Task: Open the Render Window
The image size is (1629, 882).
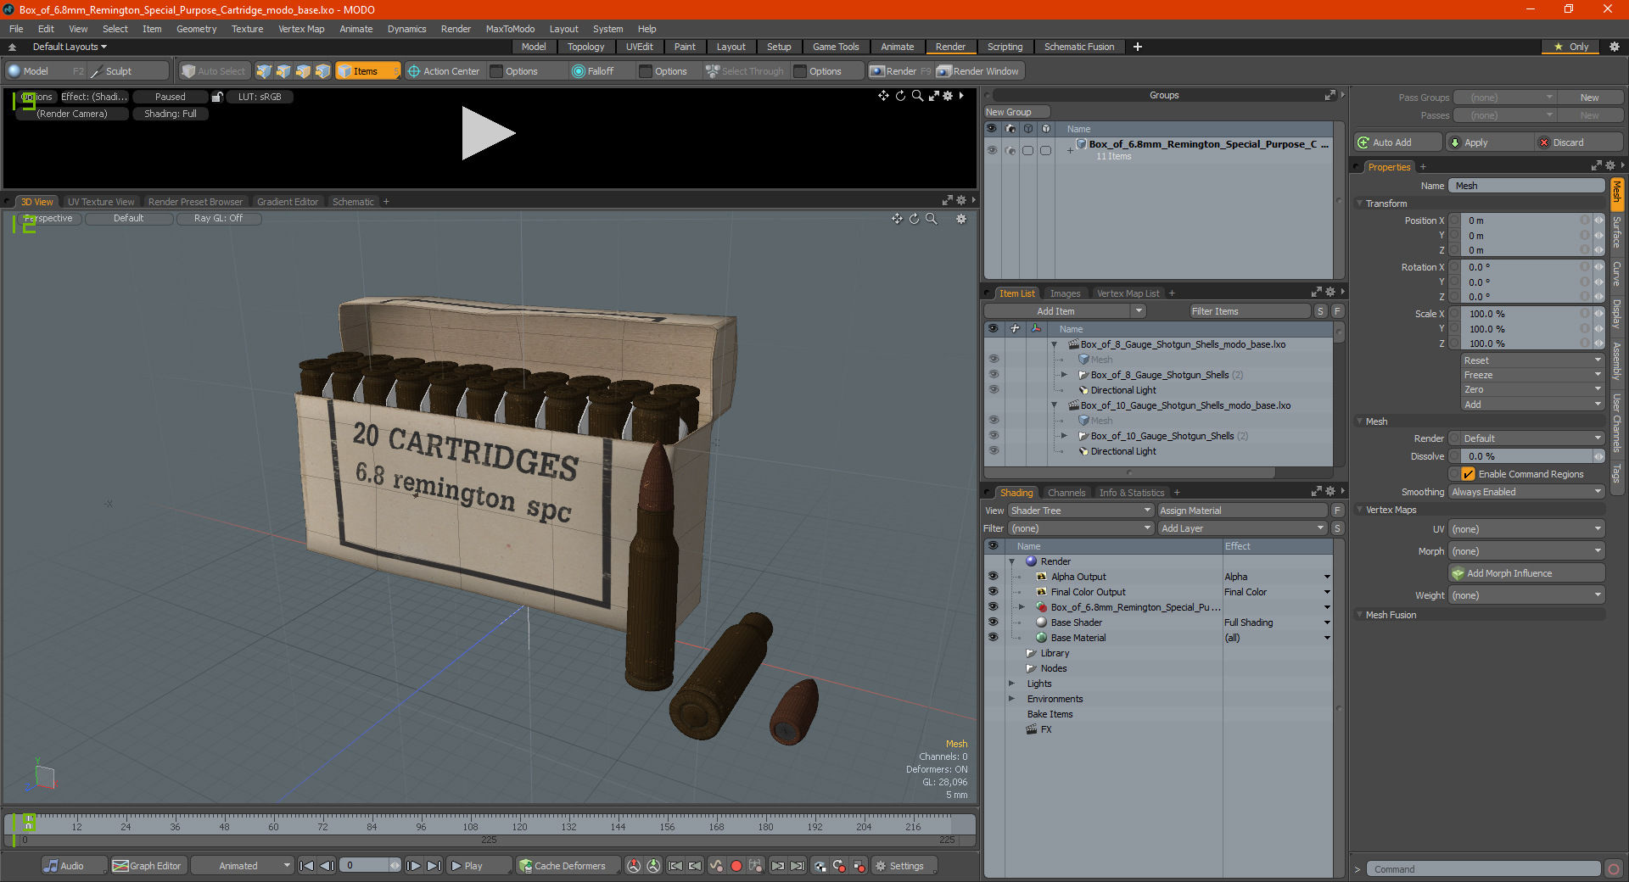Action: (978, 71)
